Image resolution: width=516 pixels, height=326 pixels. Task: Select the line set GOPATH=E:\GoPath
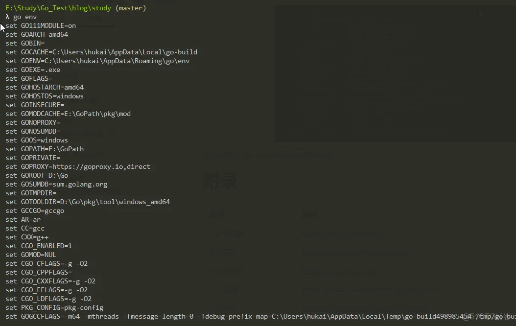tap(45, 149)
